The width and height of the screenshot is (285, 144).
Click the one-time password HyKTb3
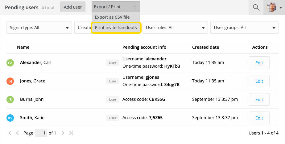coord(172,66)
